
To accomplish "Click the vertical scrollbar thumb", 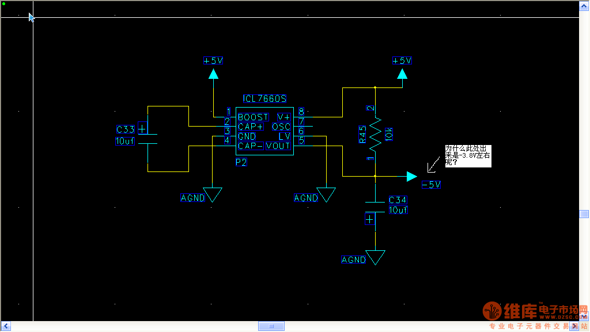I will [584, 214].
